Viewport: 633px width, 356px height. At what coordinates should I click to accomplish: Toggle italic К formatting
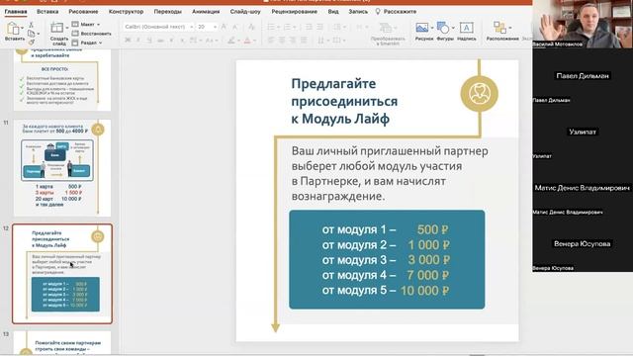138,41
